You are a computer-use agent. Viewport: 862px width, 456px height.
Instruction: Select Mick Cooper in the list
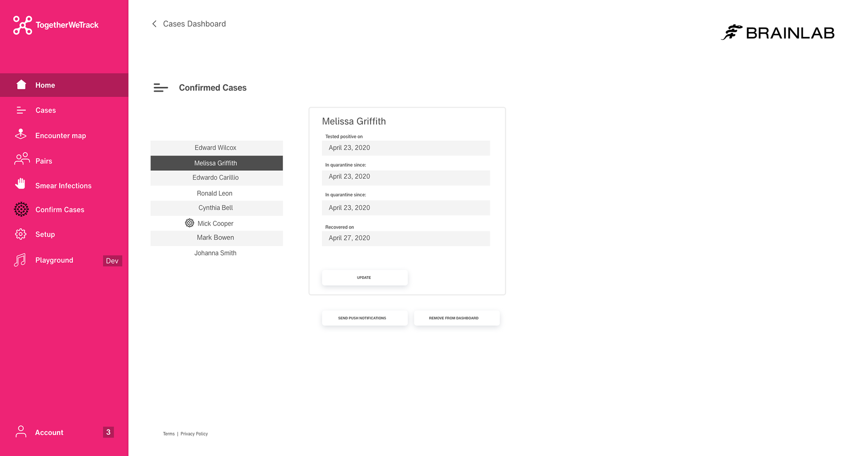coord(216,223)
